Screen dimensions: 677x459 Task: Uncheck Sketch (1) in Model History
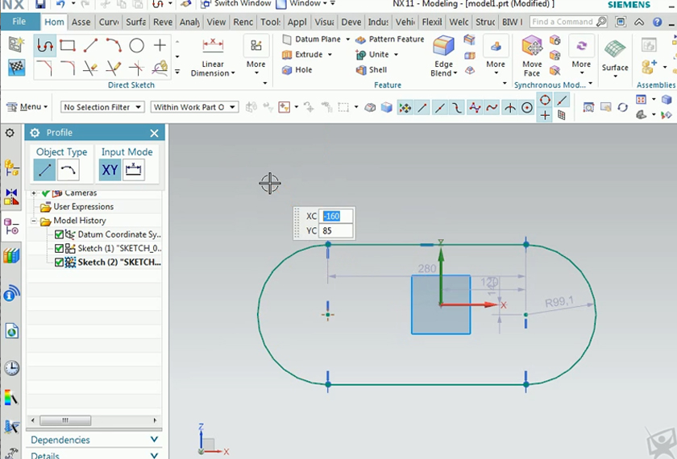click(x=60, y=249)
